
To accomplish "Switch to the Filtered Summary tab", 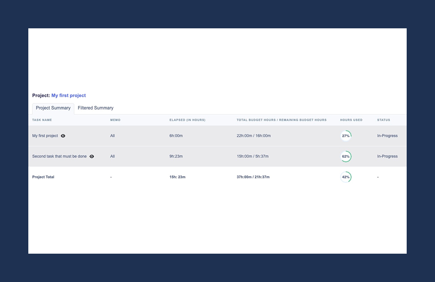I will point(95,108).
